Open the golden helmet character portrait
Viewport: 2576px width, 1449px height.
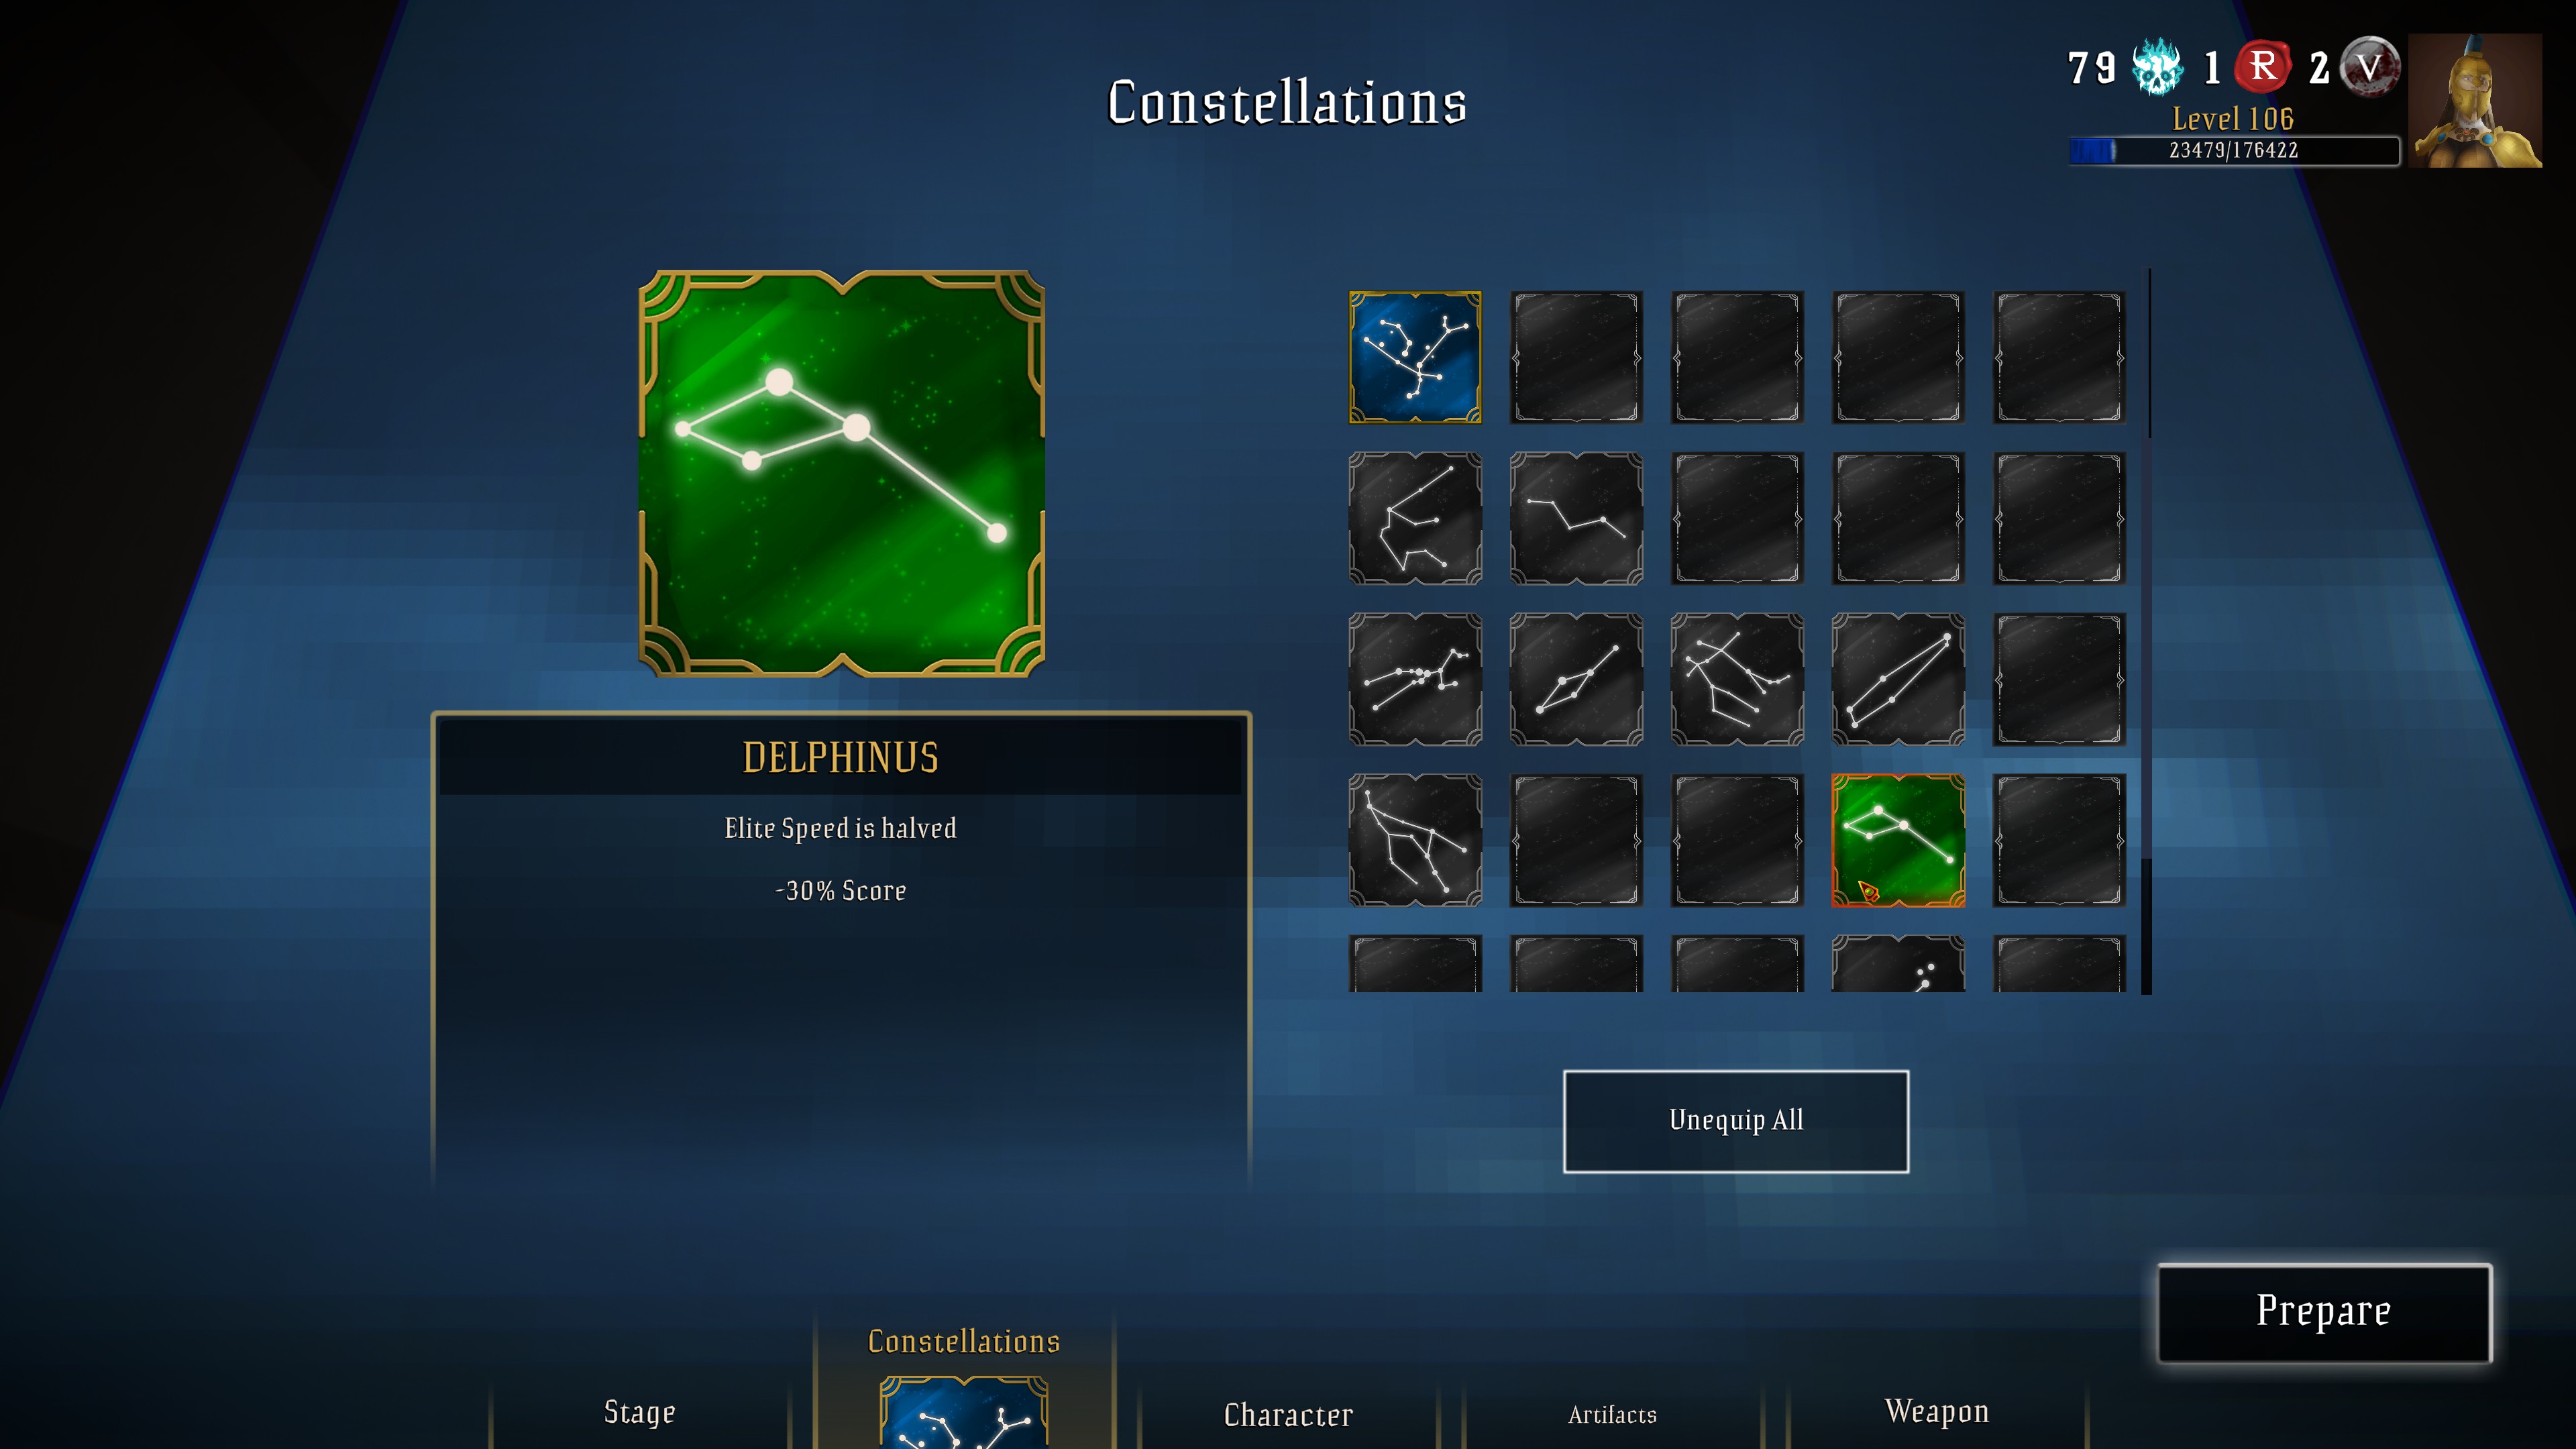pyautogui.click(x=2475, y=100)
